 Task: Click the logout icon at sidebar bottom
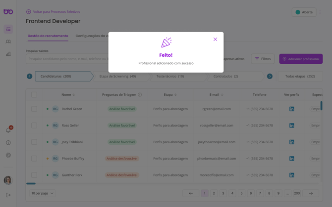(x=8, y=195)
